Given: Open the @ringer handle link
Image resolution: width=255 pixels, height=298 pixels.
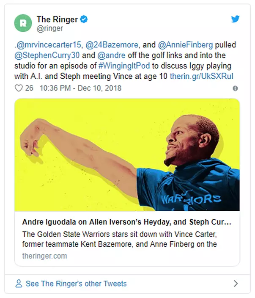Looking at the screenshot, I should point(49,28).
